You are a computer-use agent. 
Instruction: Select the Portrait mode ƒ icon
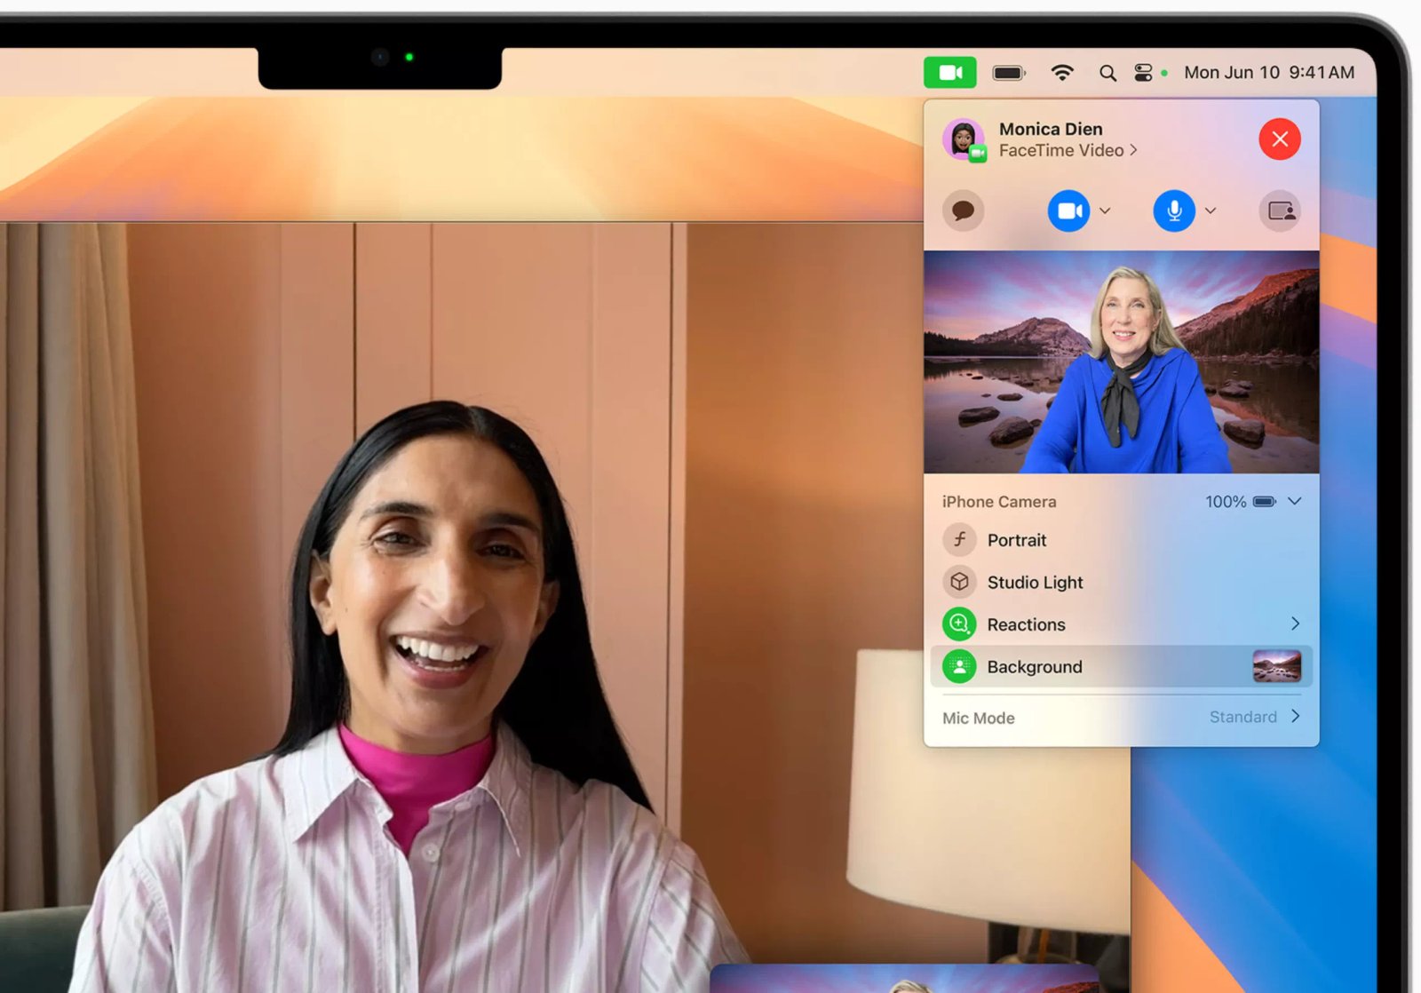pos(959,539)
